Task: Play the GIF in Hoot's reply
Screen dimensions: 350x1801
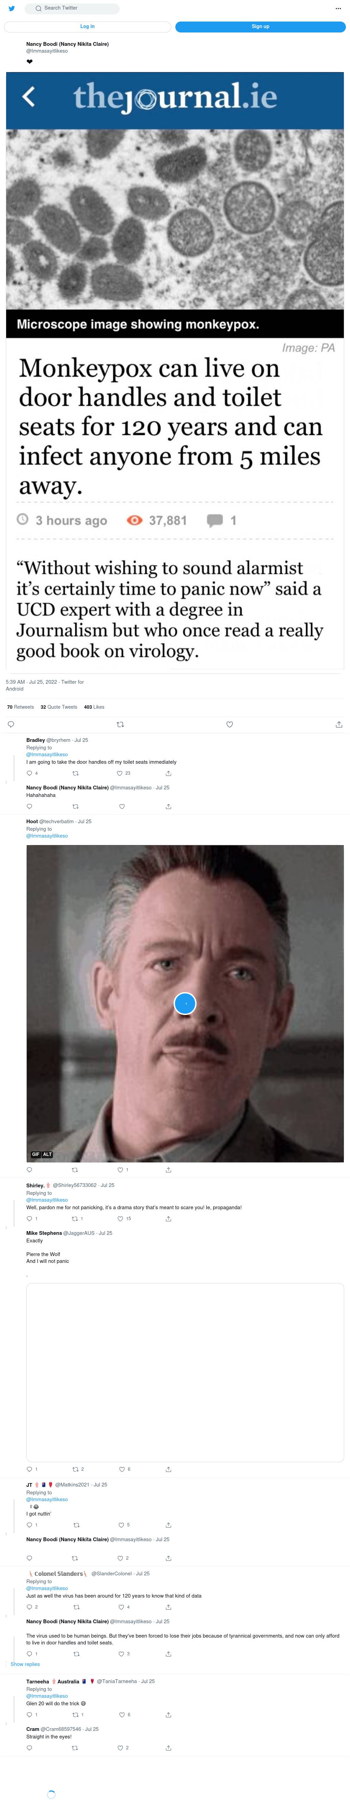Action: (185, 1003)
